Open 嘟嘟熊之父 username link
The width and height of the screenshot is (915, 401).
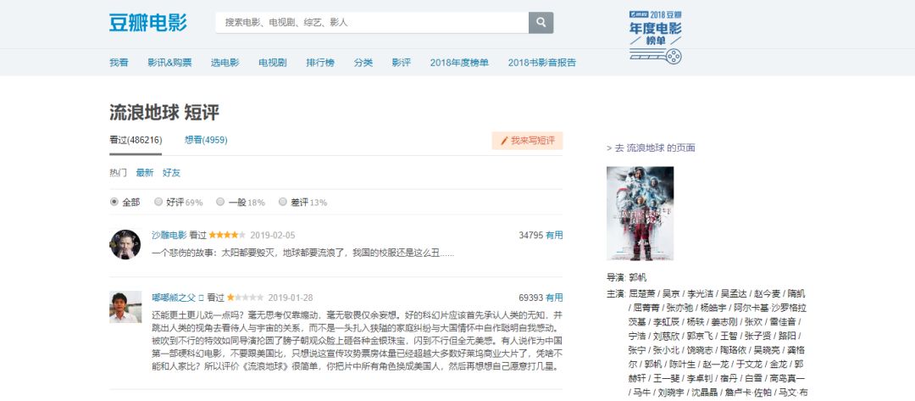point(174,298)
